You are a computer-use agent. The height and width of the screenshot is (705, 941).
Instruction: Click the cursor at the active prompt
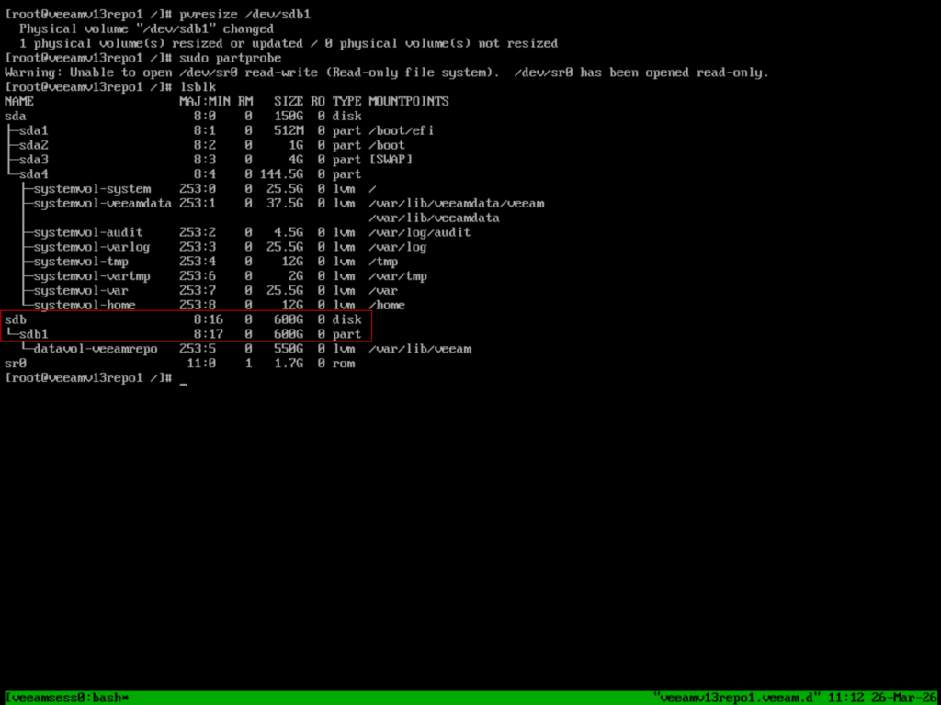coord(184,379)
